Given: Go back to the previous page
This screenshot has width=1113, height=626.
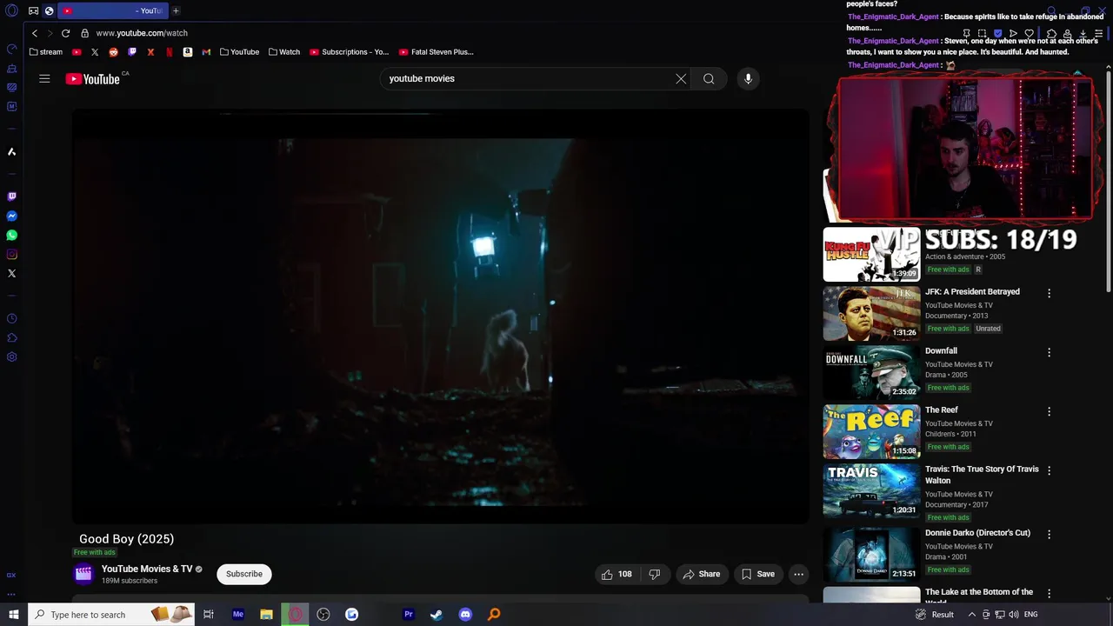Looking at the screenshot, I should coord(35,33).
